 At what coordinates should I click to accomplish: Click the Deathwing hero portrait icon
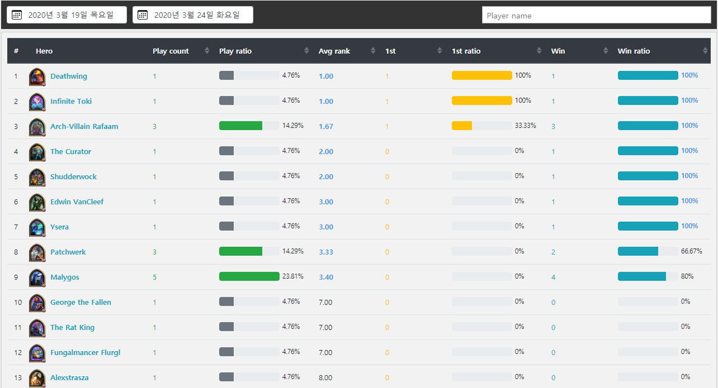pos(37,77)
